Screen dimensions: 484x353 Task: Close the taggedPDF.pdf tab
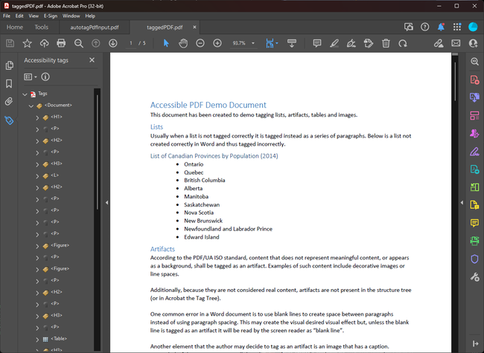[x=194, y=27]
